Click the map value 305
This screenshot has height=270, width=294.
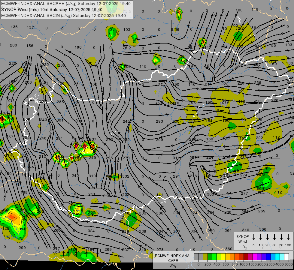(x=211, y=194)
